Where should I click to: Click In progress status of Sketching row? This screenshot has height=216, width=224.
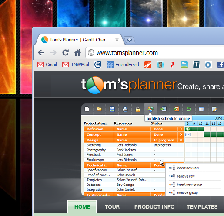(x=162, y=145)
